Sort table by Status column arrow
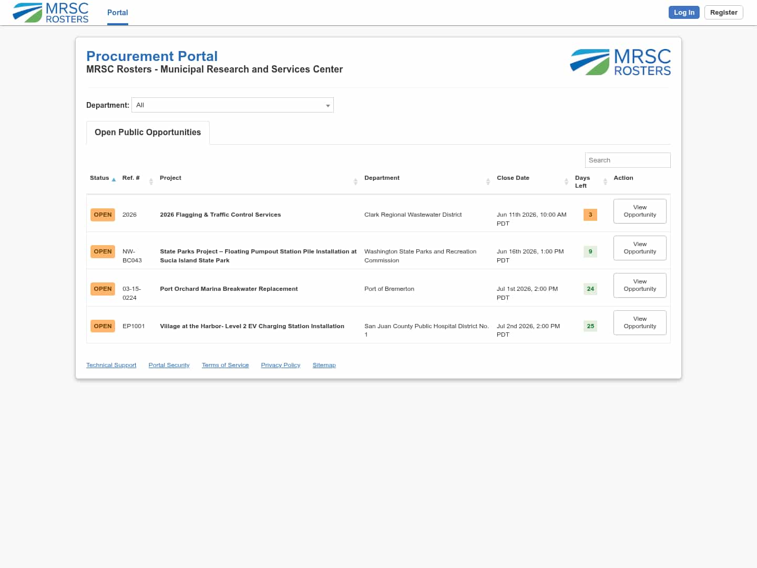Image resolution: width=757 pixels, height=568 pixels. [x=114, y=180]
